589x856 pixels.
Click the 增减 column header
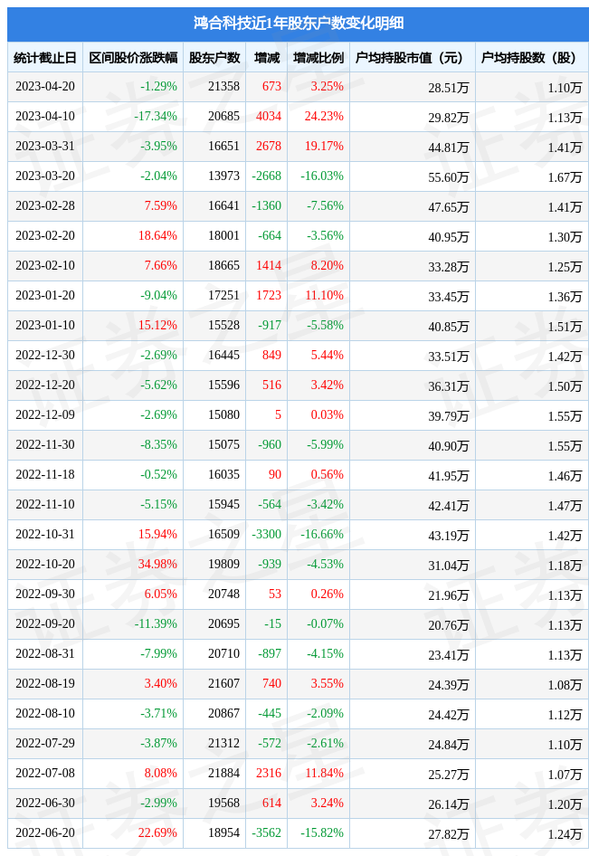(266, 57)
